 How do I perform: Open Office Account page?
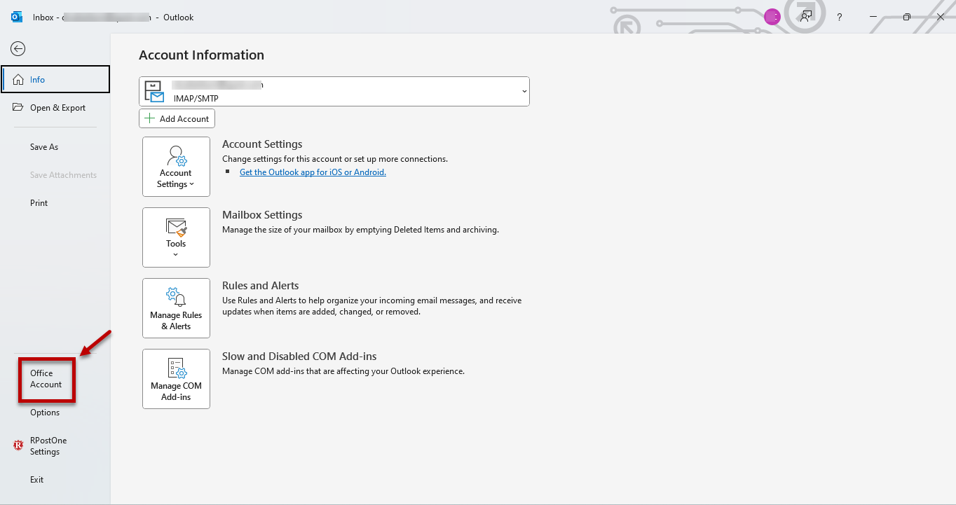[x=46, y=379]
